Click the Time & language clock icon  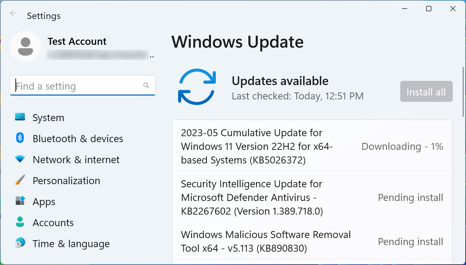pyautogui.click(x=20, y=243)
